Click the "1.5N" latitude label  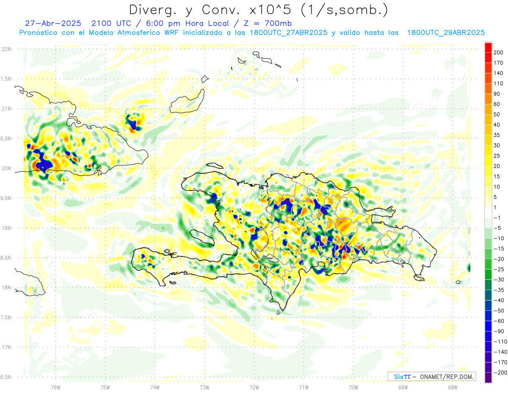(x=6, y=79)
